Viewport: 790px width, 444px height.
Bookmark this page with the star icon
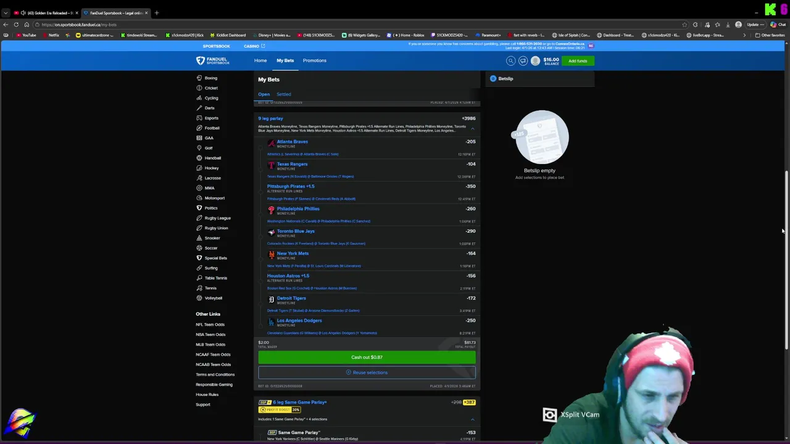[x=684, y=25]
